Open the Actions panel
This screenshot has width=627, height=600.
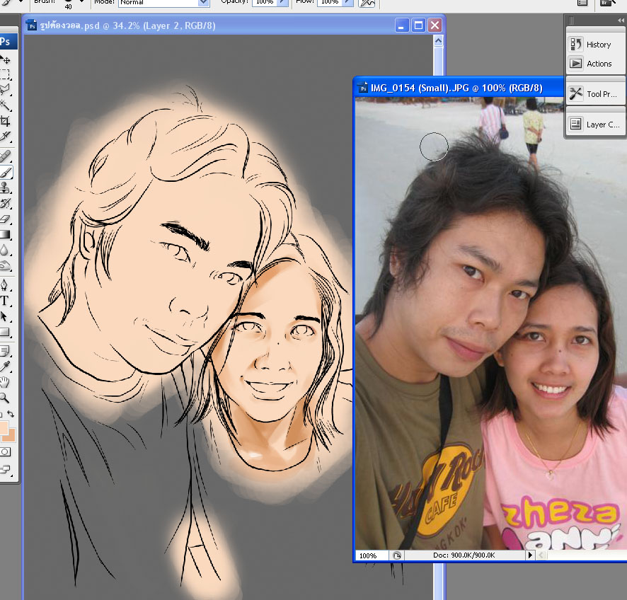tap(595, 64)
